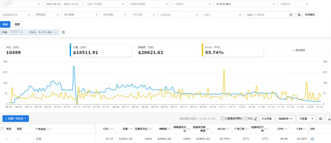Sort by 花费百分比 column

(151, 129)
